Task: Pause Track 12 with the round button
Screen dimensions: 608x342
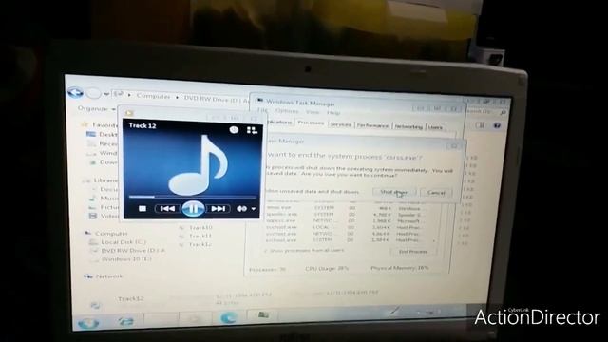Action: [x=193, y=209]
